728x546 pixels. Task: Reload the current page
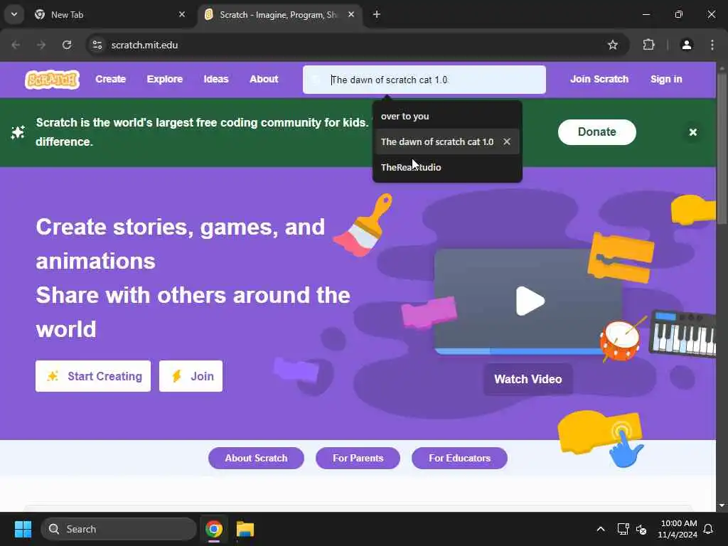pyautogui.click(x=67, y=45)
